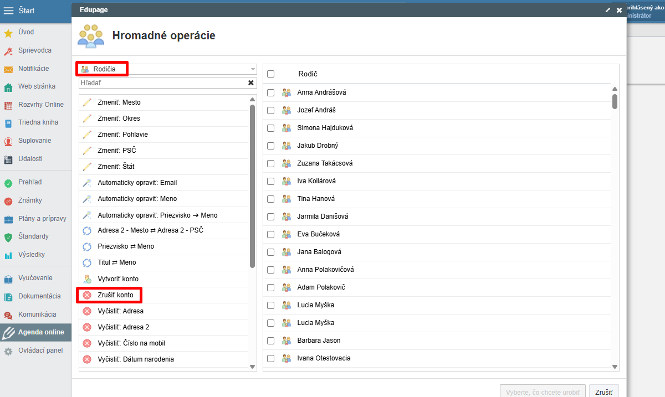665x397 pixels.
Task: Open the Ovládací panel gear icon
Action: [8, 351]
